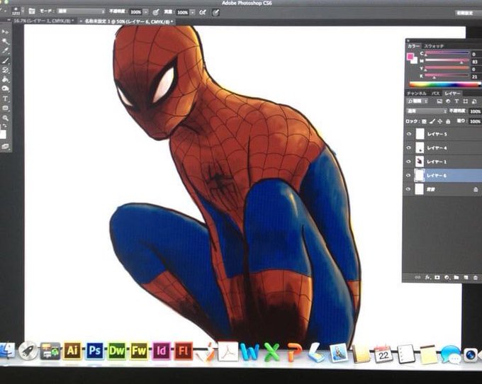Toggle Quick Mask mode at toolbar bottom
Viewport: 482px width, 384px height.
tap(5, 147)
